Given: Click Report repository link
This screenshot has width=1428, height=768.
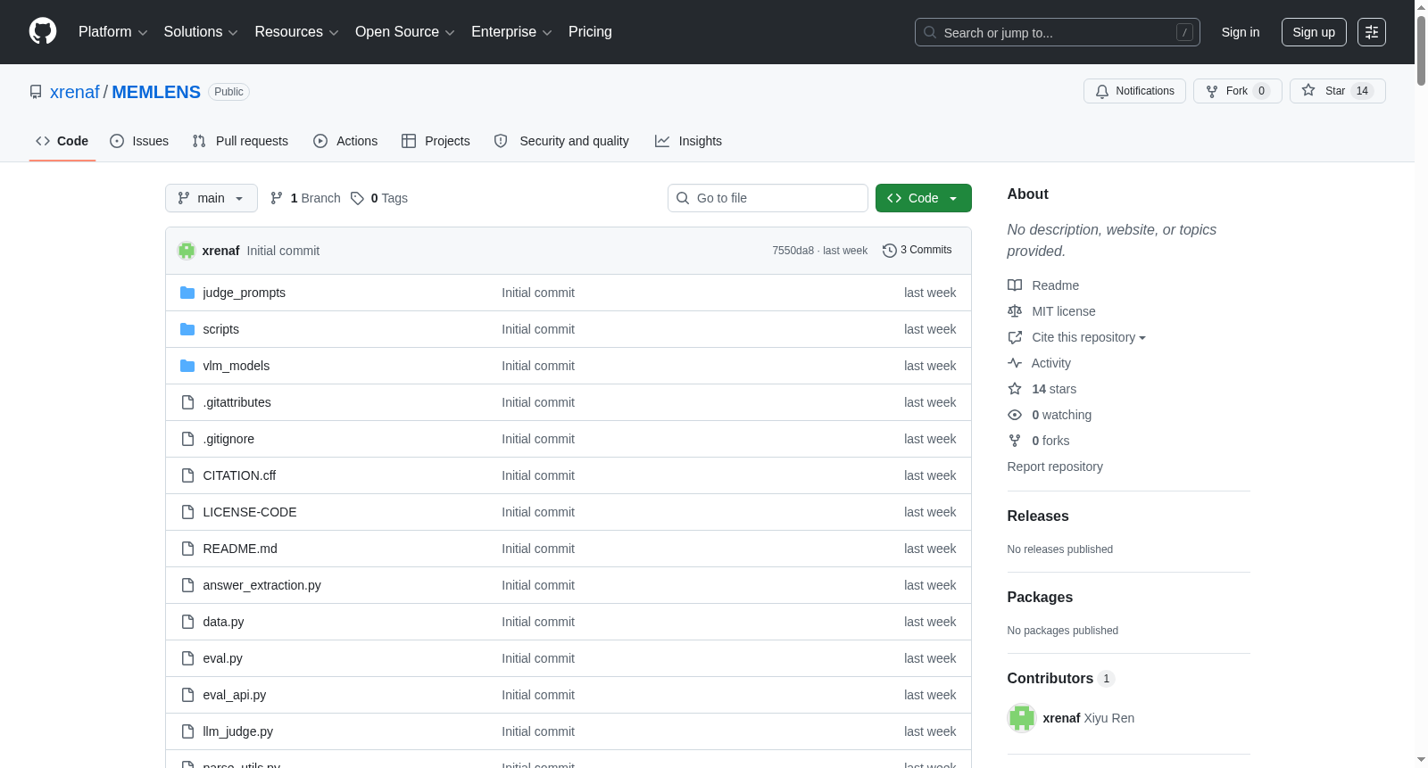Looking at the screenshot, I should pos(1055,467).
